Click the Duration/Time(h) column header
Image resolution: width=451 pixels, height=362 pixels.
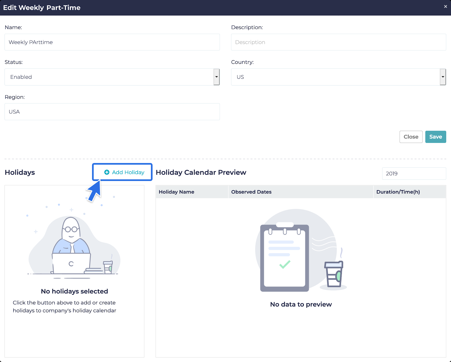click(398, 192)
